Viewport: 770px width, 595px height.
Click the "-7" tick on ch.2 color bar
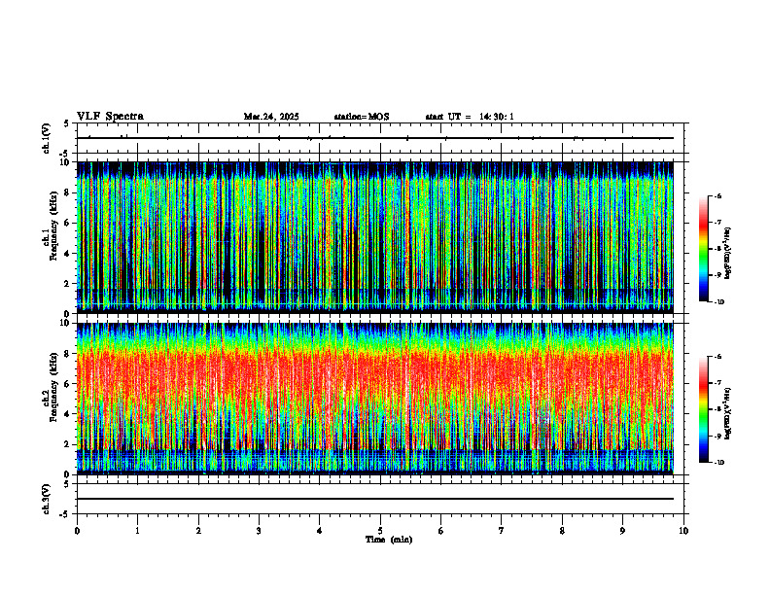tap(717, 383)
